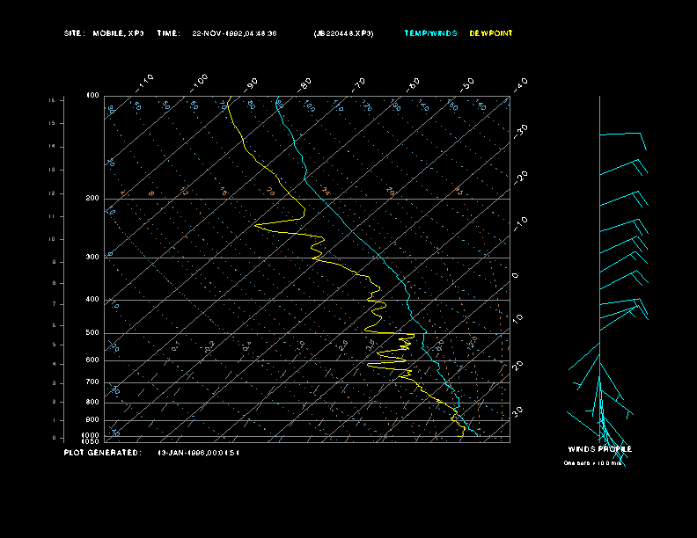Viewport: 697px width, 538px height.
Task: Click the 13-JAN-1996 plot generation date
Action: [x=198, y=452]
